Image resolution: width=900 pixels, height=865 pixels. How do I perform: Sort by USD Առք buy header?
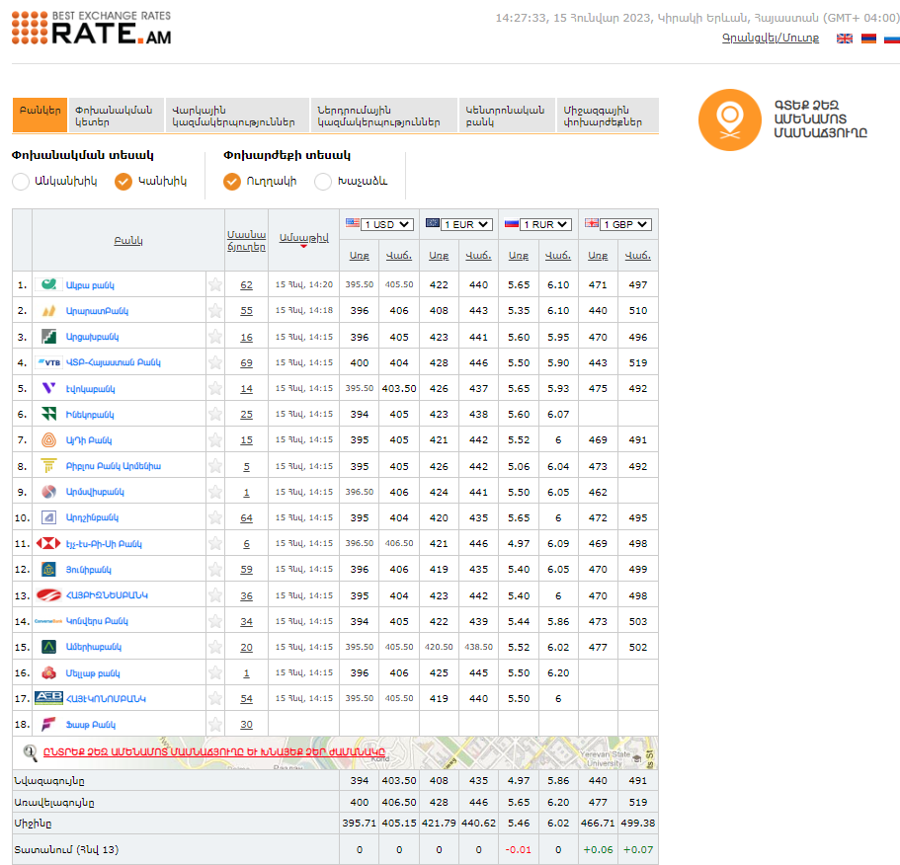[x=360, y=256]
